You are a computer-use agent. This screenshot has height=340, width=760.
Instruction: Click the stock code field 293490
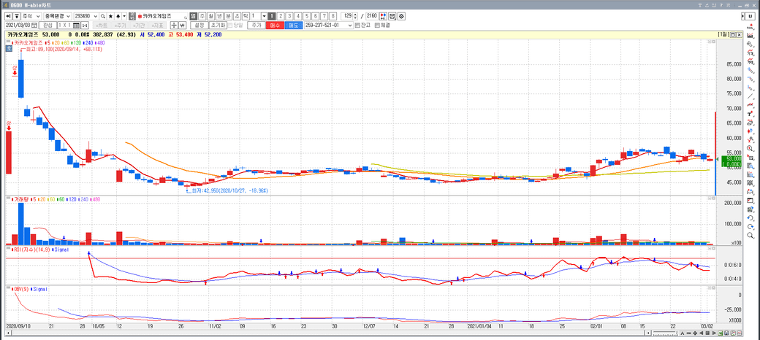pos(85,15)
